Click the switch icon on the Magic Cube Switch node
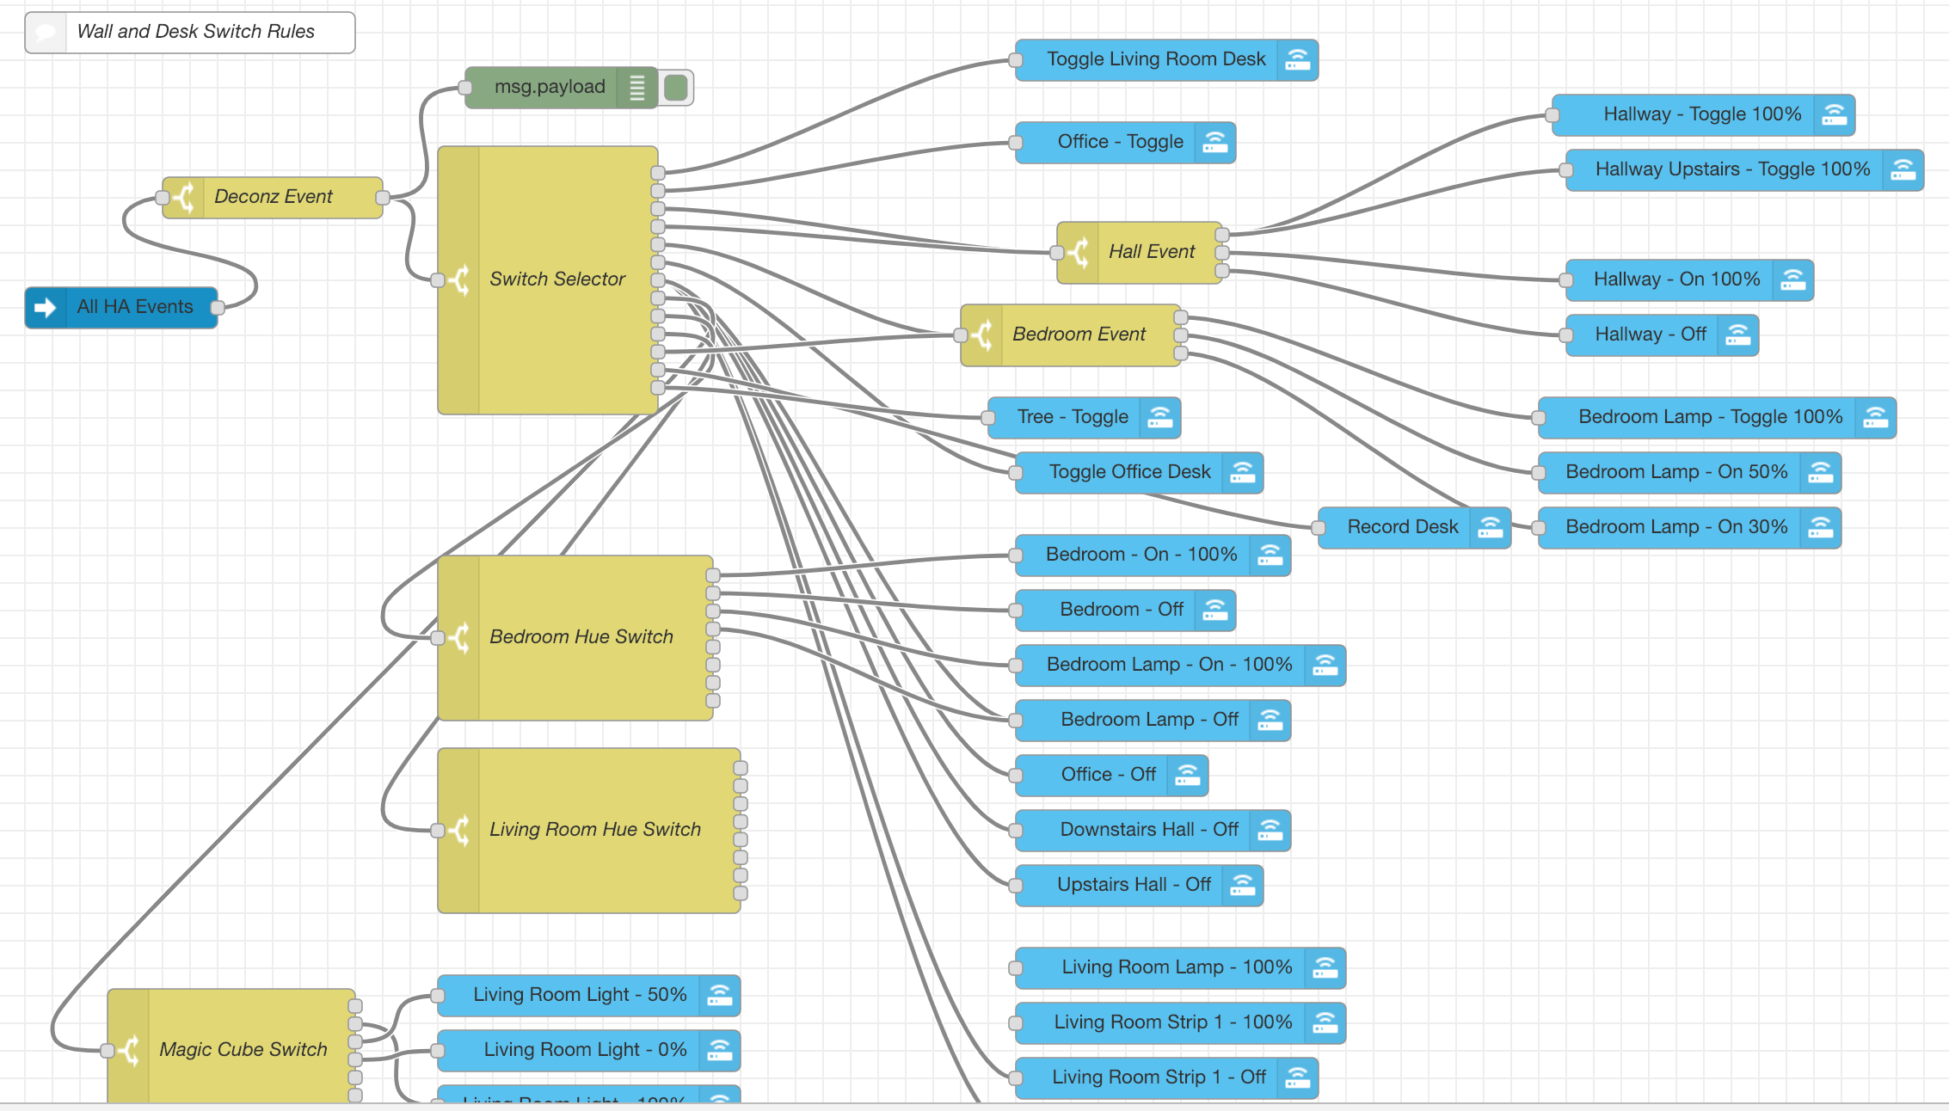 [130, 1049]
